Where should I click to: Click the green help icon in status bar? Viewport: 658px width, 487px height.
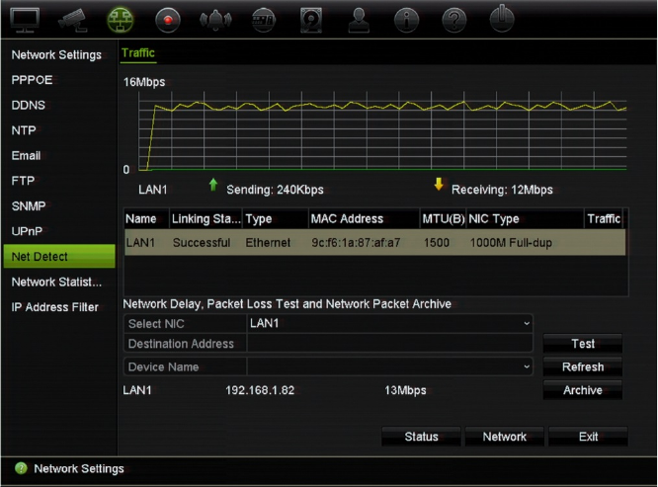[21, 468]
